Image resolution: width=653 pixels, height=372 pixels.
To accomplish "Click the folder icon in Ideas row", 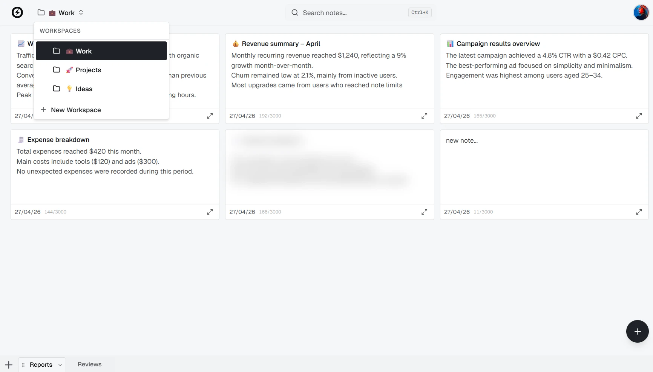I will tap(57, 88).
